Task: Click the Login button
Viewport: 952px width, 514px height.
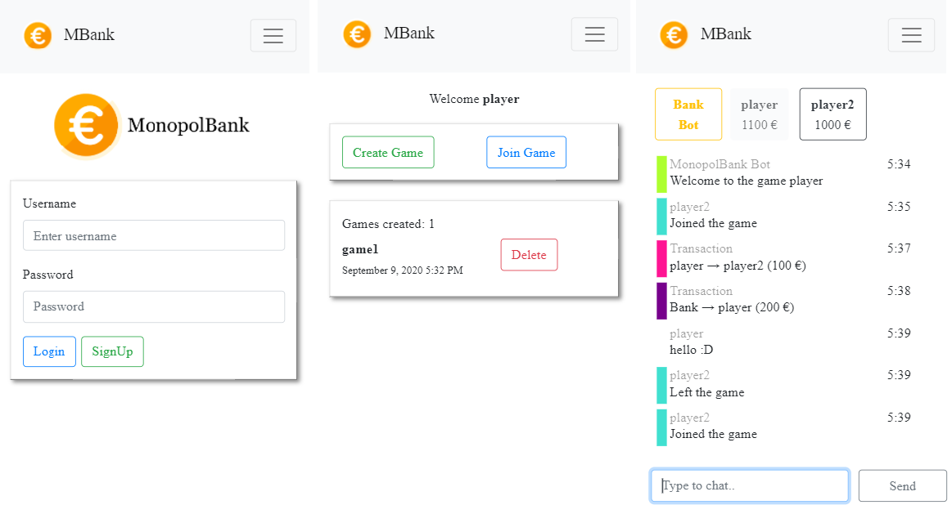Action: click(49, 351)
